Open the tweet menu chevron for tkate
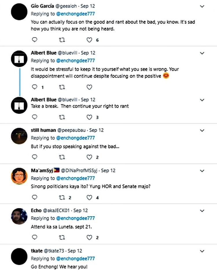217x274 pixels. click(x=202, y=251)
